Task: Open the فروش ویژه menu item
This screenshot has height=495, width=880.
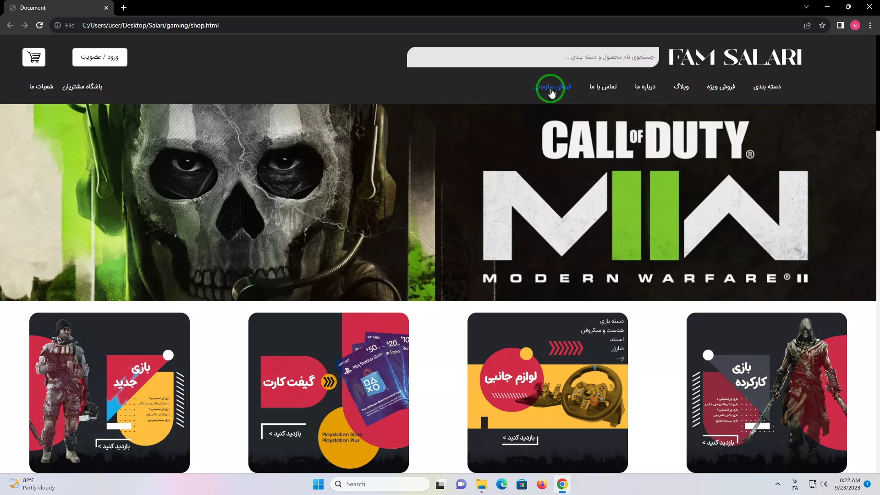Action: tap(720, 87)
